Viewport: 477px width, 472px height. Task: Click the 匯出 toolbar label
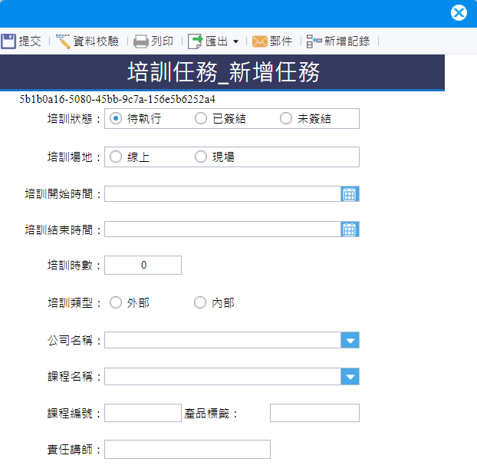click(216, 41)
